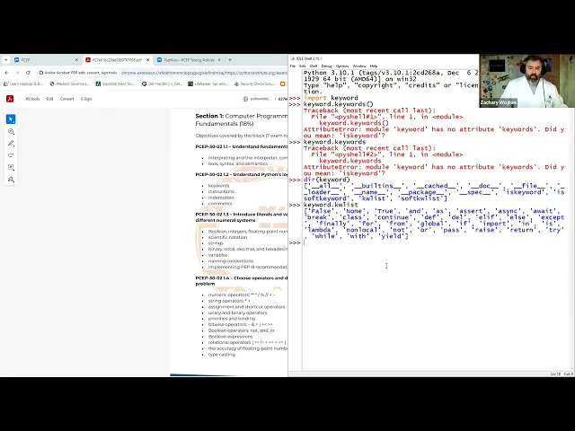Click 'scientific notation' bullet in the PDF
Screen dimensions: 575x431
pos(227,237)
